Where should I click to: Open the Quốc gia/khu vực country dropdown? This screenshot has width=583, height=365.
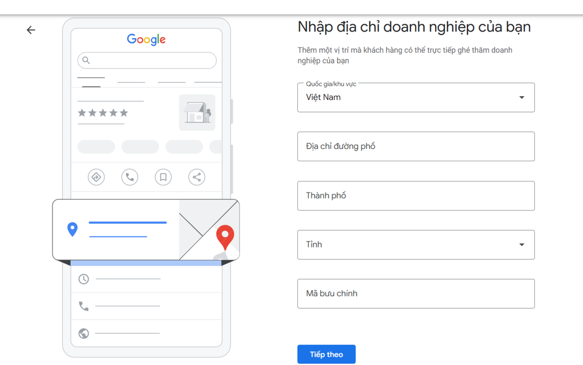pos(522,97)
